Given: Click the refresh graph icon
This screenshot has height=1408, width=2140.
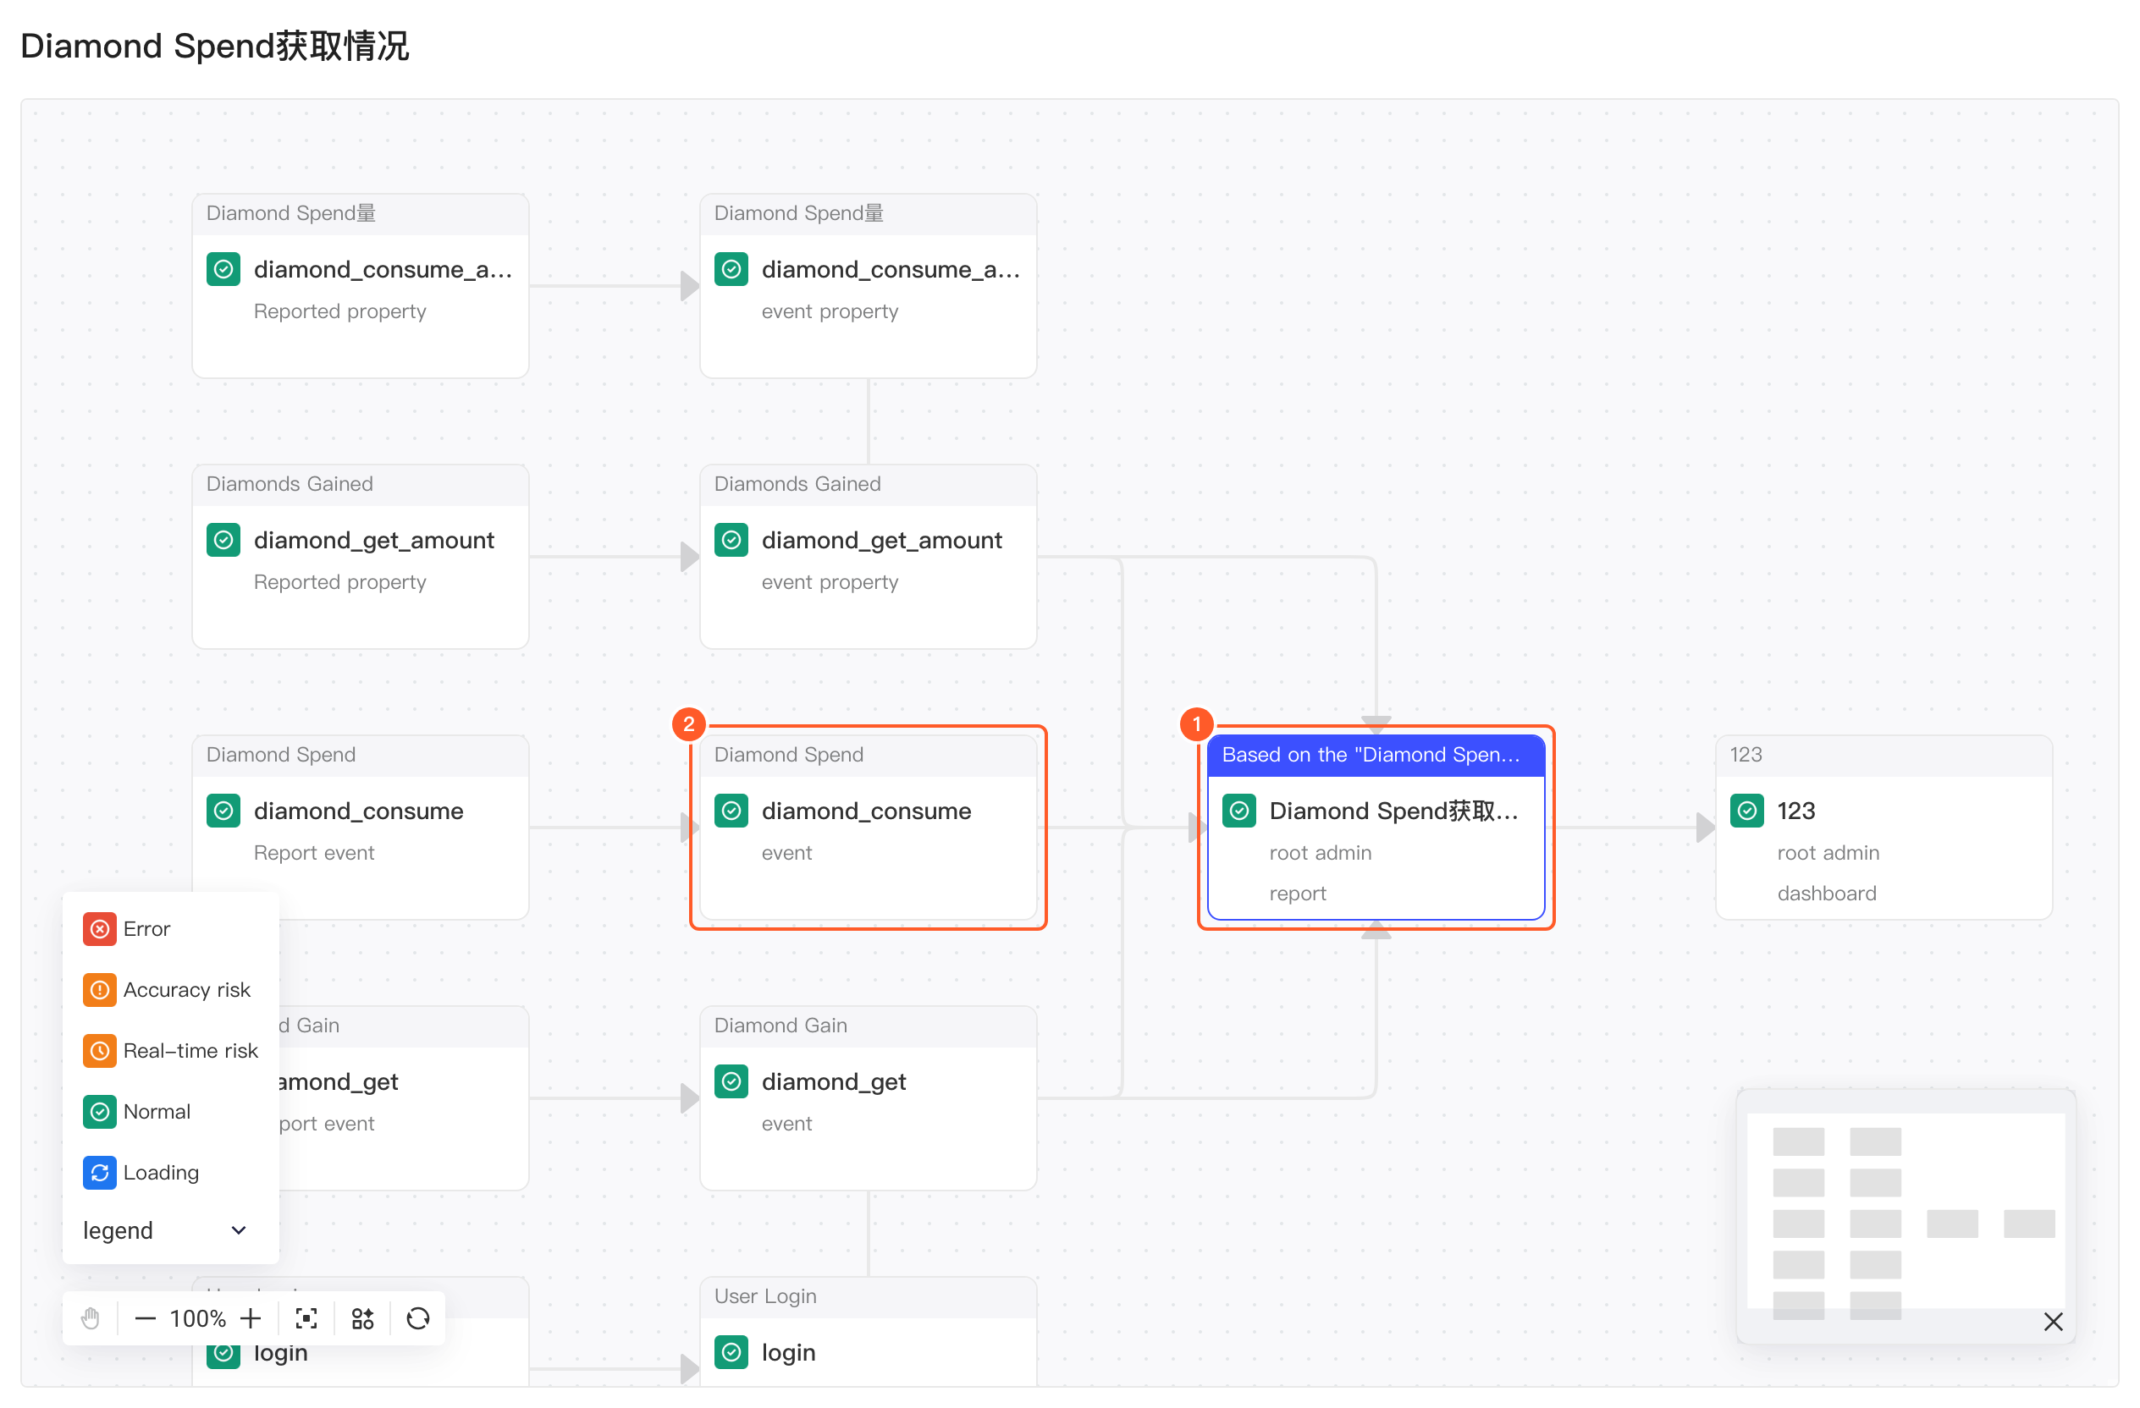Looking at the screenshot, I should click(x=418, y=1318).
